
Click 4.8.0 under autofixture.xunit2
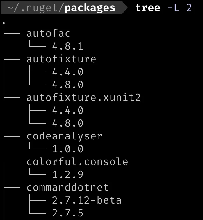[68, 123]
